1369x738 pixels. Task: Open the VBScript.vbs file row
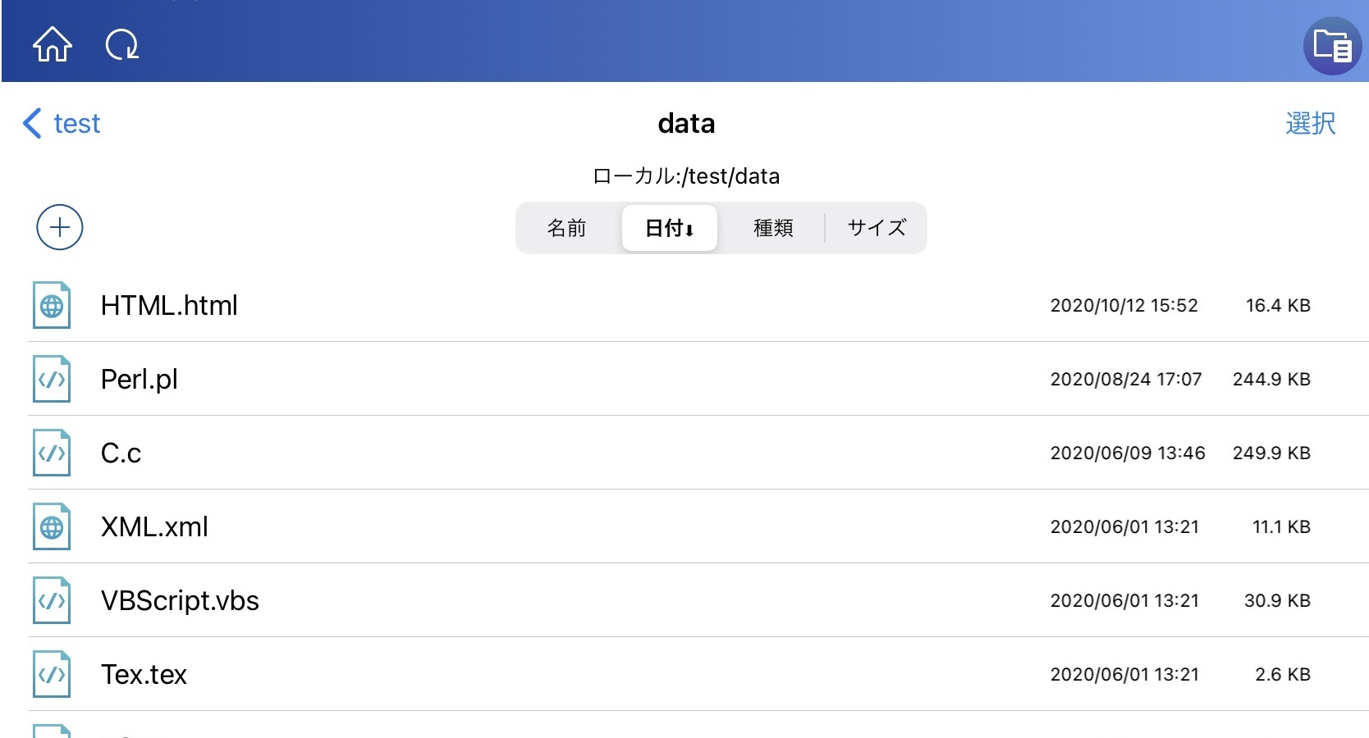(x=575, y=600)
